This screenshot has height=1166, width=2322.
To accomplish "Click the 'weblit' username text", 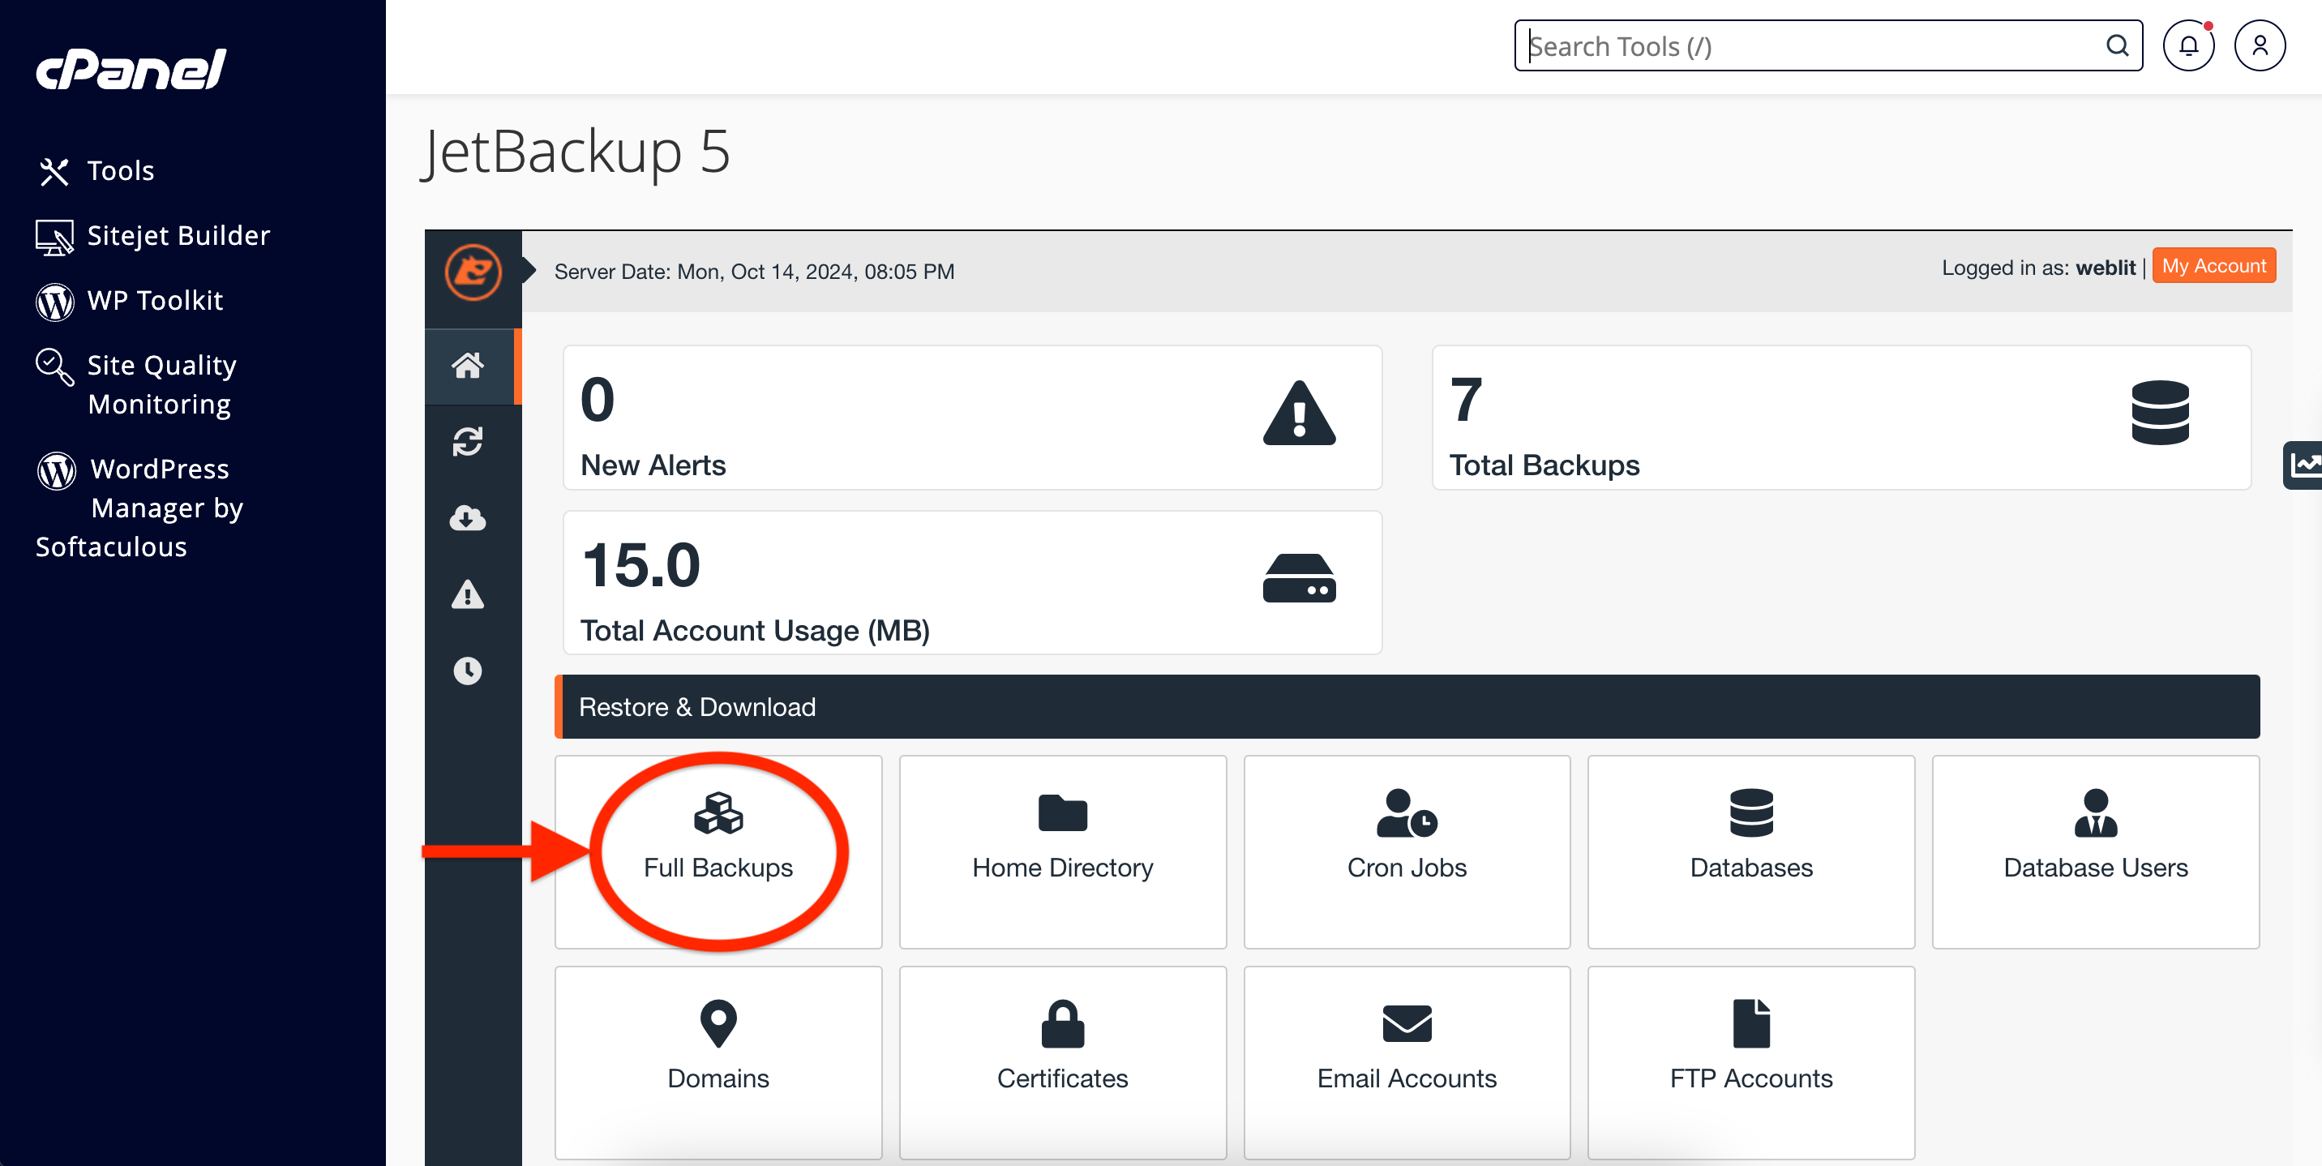I will [x=2106, y=267].
